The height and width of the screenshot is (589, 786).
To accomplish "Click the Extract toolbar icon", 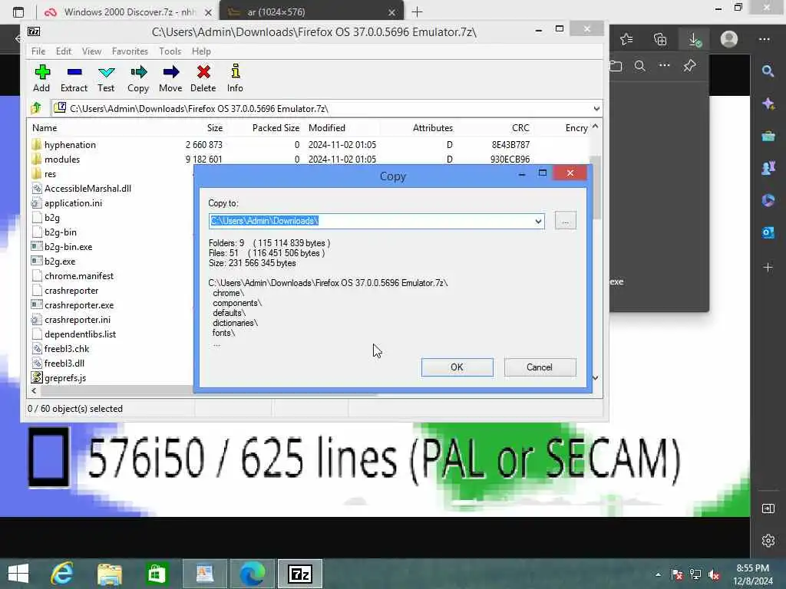I will pyautogui.click(x=74, y=78).
